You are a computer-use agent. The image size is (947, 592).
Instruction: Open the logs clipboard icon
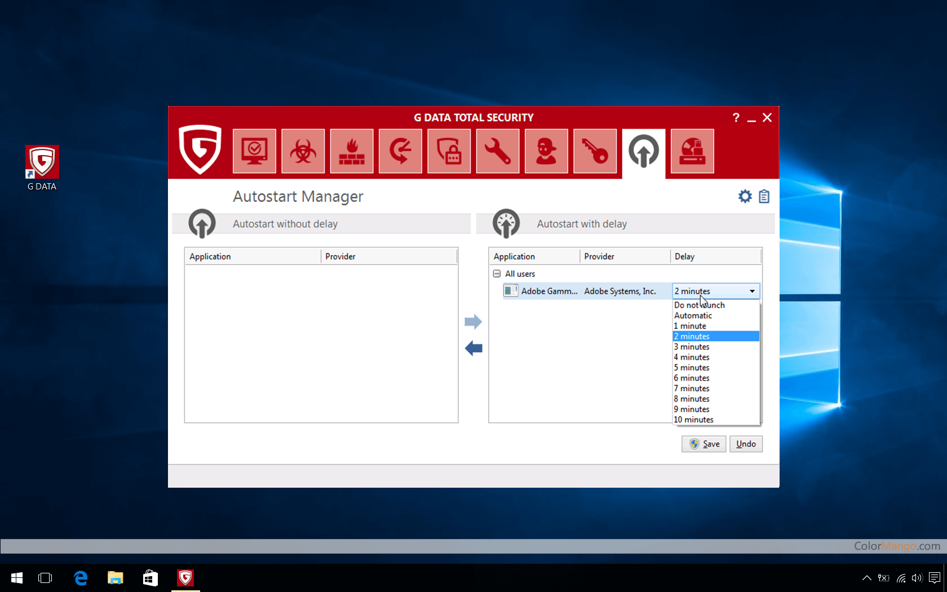click(x=764, y=196)
